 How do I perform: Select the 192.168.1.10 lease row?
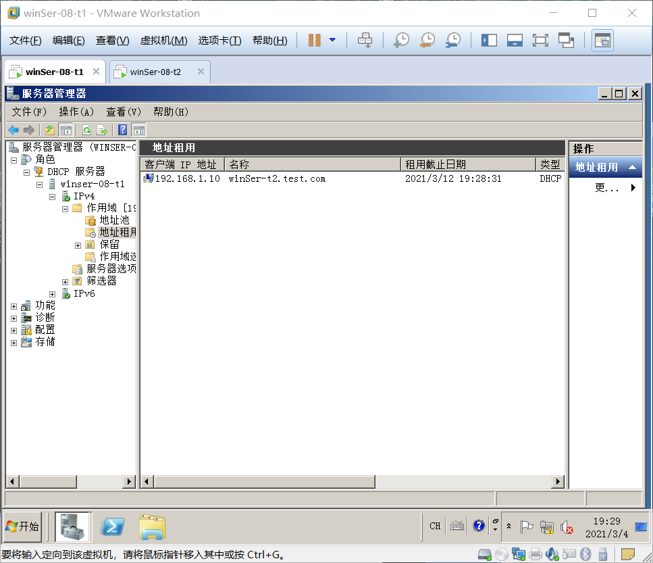tap(352, 179)
